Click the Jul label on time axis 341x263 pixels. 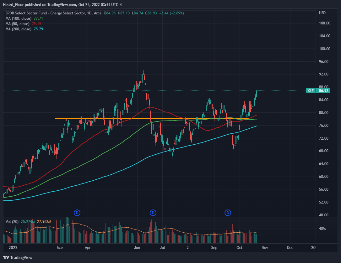[x=162, y=248]
